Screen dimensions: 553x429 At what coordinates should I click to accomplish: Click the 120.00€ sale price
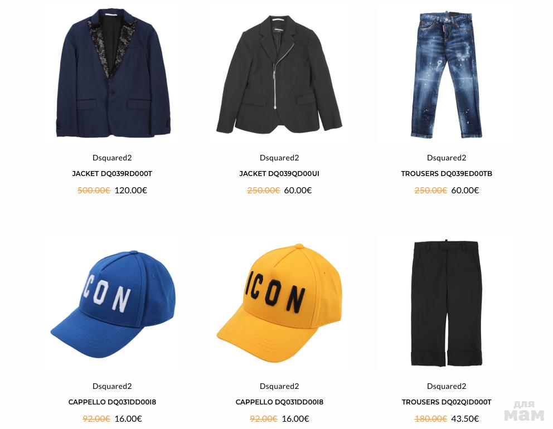click(131, 191)
